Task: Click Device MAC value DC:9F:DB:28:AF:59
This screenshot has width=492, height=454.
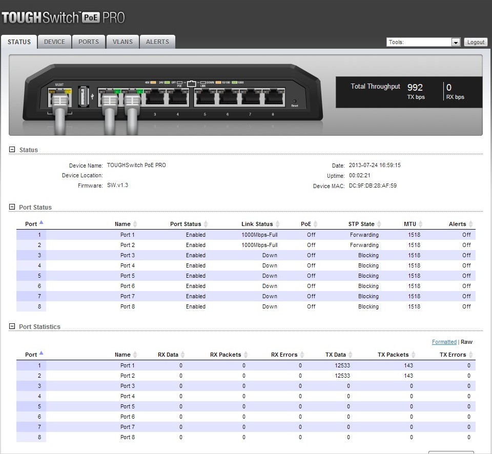Action: coord(373,185)
